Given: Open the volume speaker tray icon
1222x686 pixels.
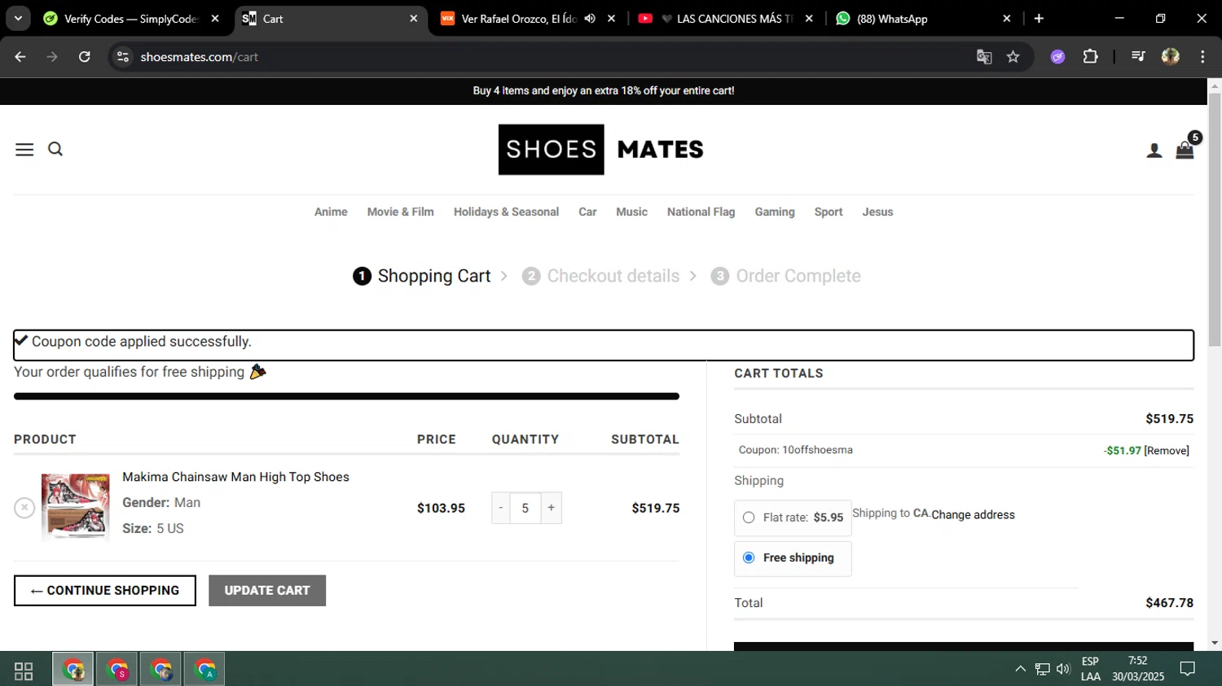Looking at the screenshot, I should [x=1063, y=669].
